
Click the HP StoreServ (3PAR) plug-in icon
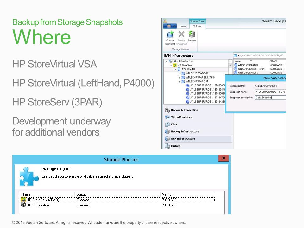point(23,199)
